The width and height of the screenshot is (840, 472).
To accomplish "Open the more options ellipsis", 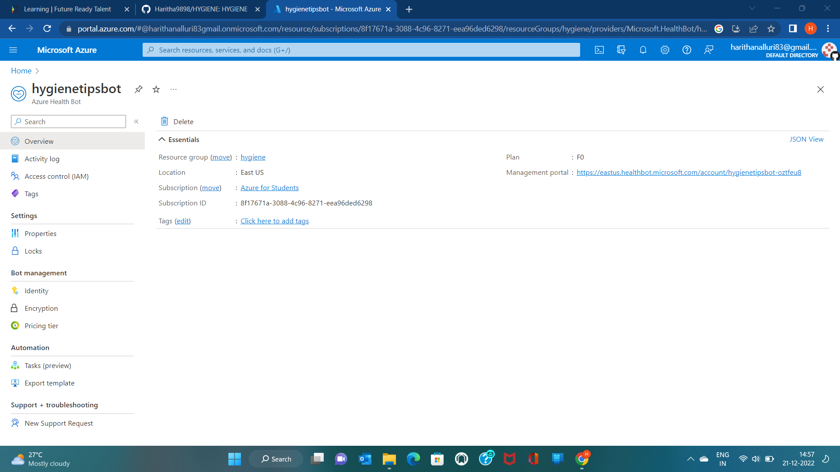I will (x=173, y=90).
